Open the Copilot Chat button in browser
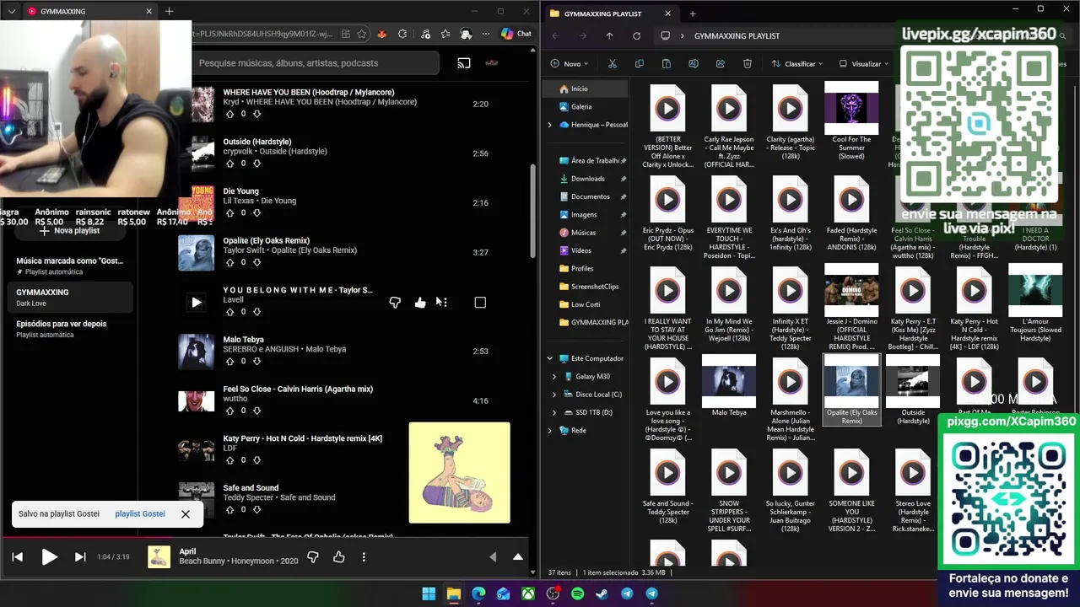 tap(516, 34)
